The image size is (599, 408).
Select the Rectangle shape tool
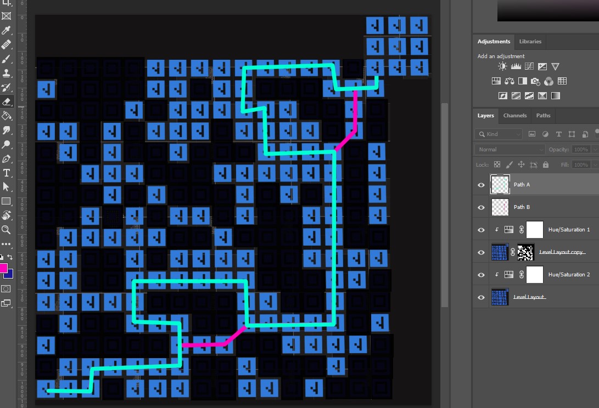click(6, 201)
